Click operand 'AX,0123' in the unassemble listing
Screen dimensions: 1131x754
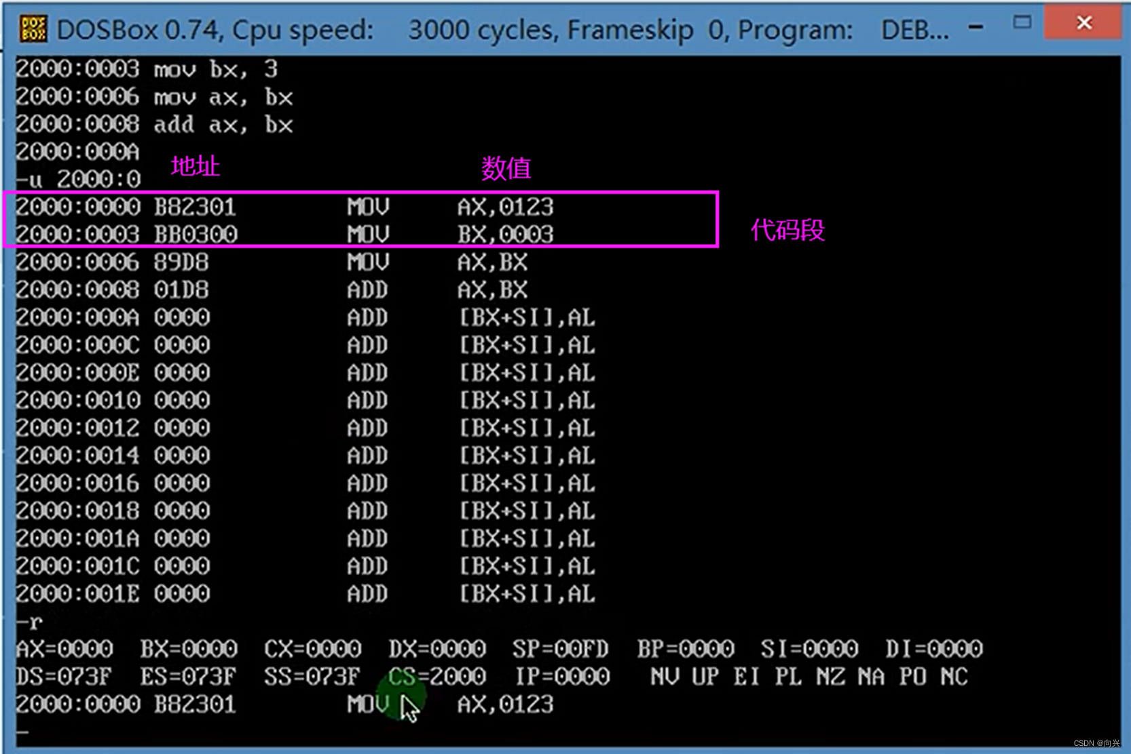click(506, 207)
